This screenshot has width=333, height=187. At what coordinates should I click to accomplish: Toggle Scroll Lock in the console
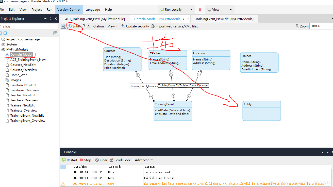tap(112, 160)
